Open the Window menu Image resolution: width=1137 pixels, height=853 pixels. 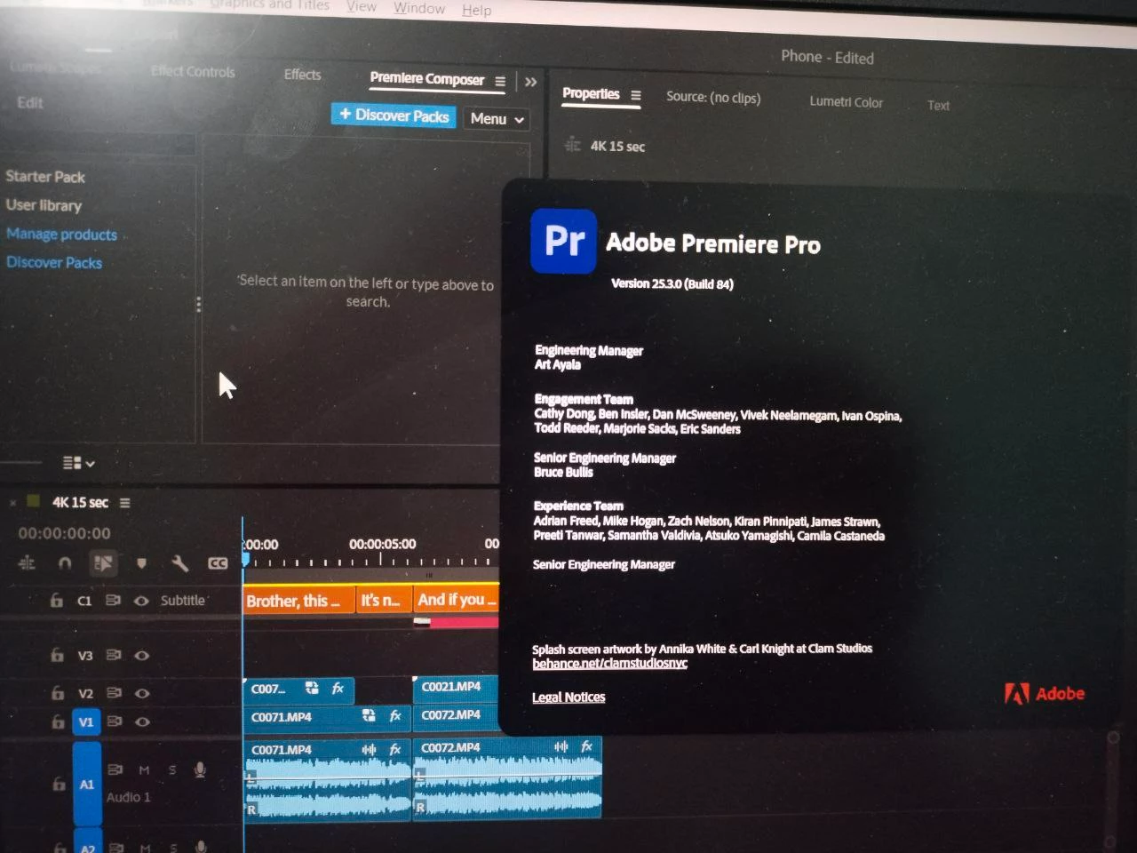coord(419,8)
